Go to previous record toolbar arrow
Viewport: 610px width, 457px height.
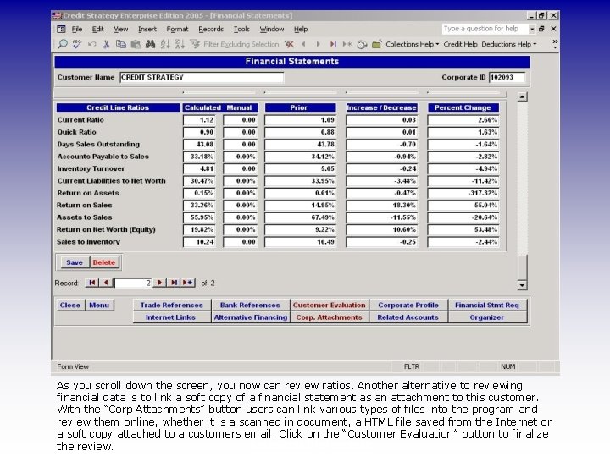(303, 44)
